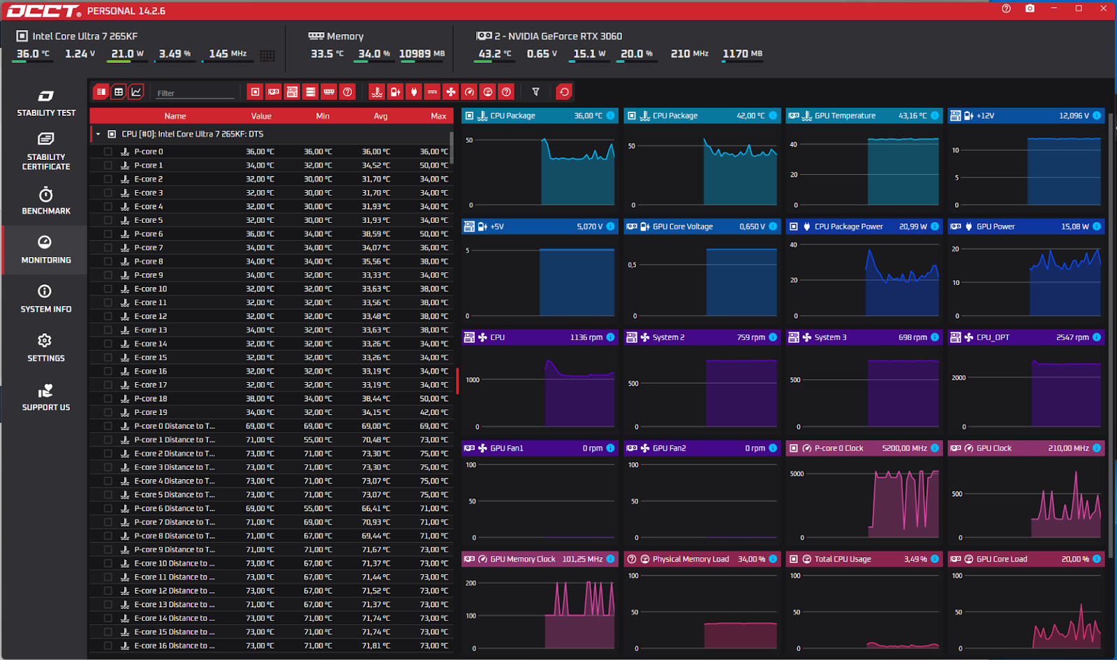
Task: Open info for CPU_OPT fan graph
Action: pos(1097,337)
